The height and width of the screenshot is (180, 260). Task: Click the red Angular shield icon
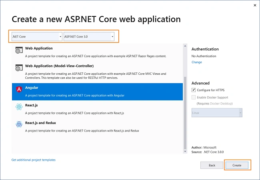19,89
